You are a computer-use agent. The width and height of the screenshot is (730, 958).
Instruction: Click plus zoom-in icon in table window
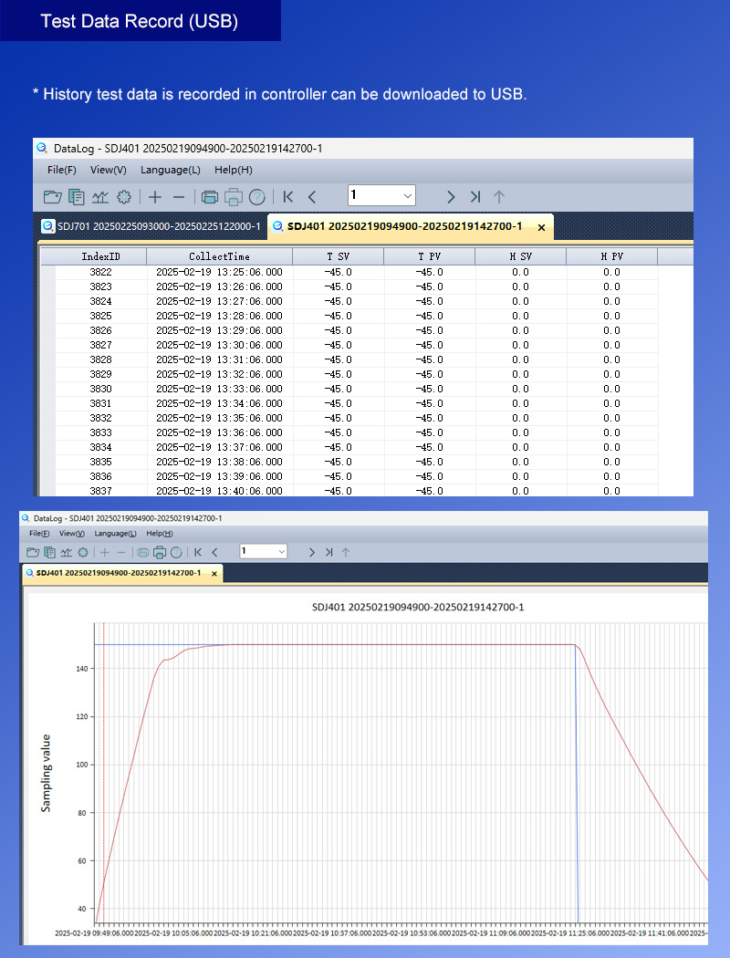tap(155, 196)
